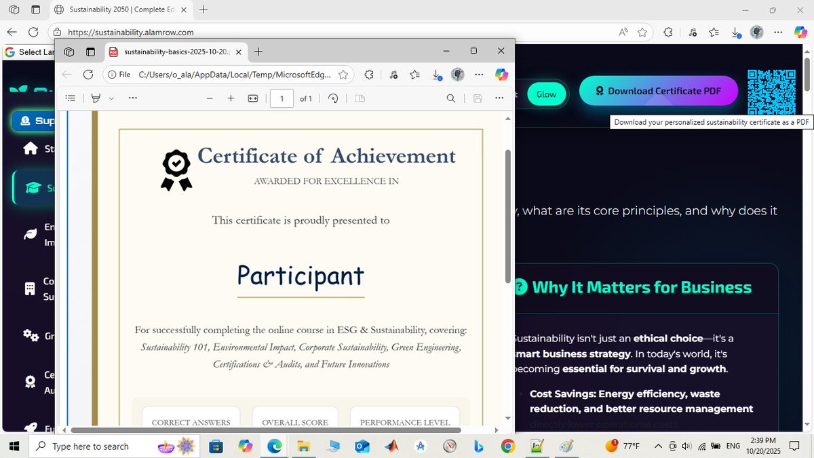This screenshot has height=458, width=814.
Task: Click Download Certificate PDF button
Action: pyautogui.click(x=658, y=91)
